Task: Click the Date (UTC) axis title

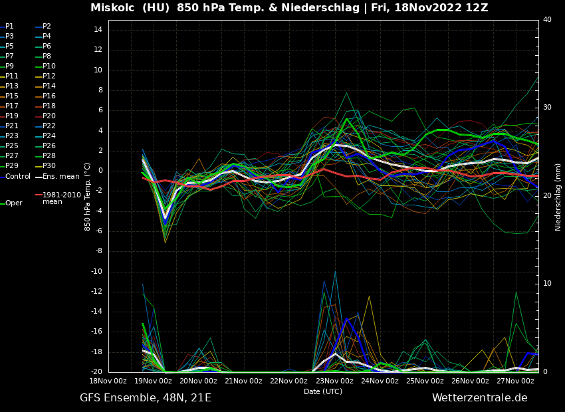Action: [x=323, y=392]
